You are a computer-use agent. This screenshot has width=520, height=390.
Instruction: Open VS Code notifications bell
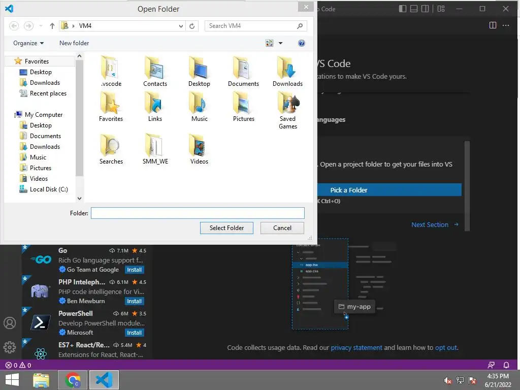pyautogui.click(x=506, y=365)
